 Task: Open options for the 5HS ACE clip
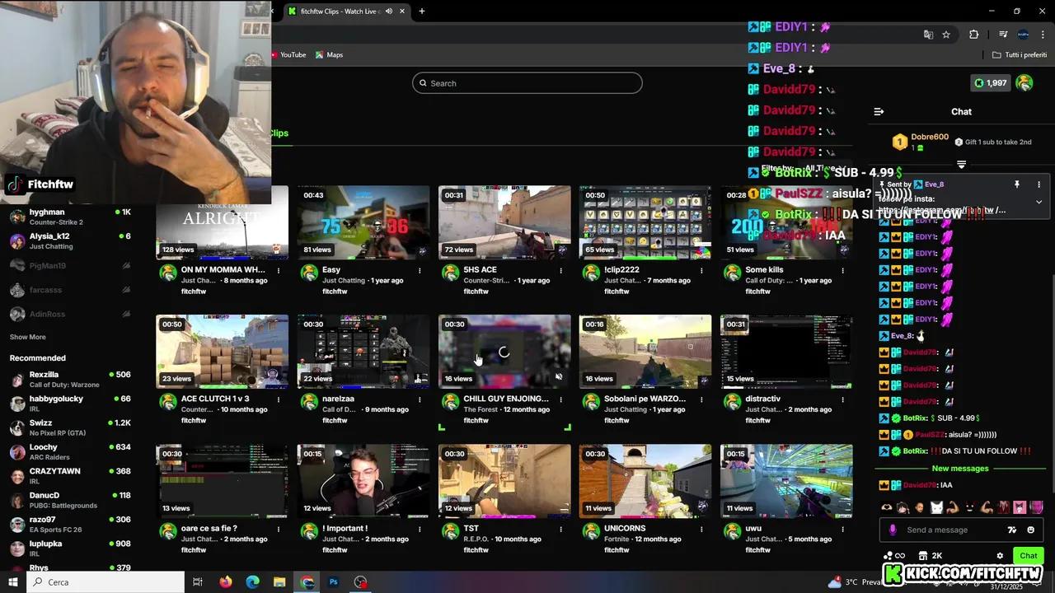(x=560, y=270)
